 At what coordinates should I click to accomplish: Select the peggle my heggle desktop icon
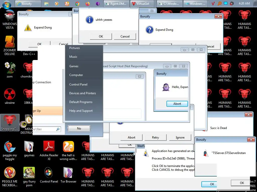[10, 150]
